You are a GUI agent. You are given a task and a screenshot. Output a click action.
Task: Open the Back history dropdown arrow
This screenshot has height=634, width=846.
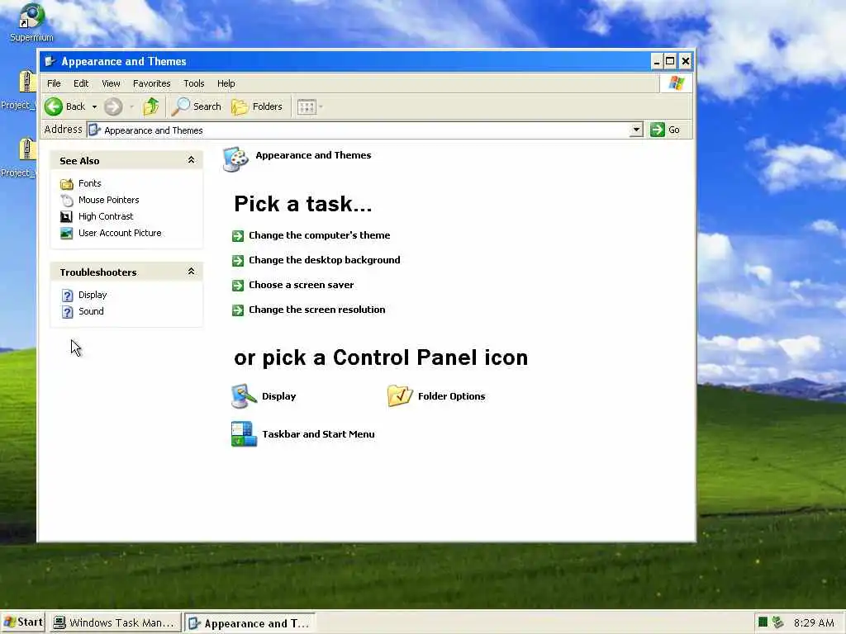pyautogui.click(x=94, y=106)
